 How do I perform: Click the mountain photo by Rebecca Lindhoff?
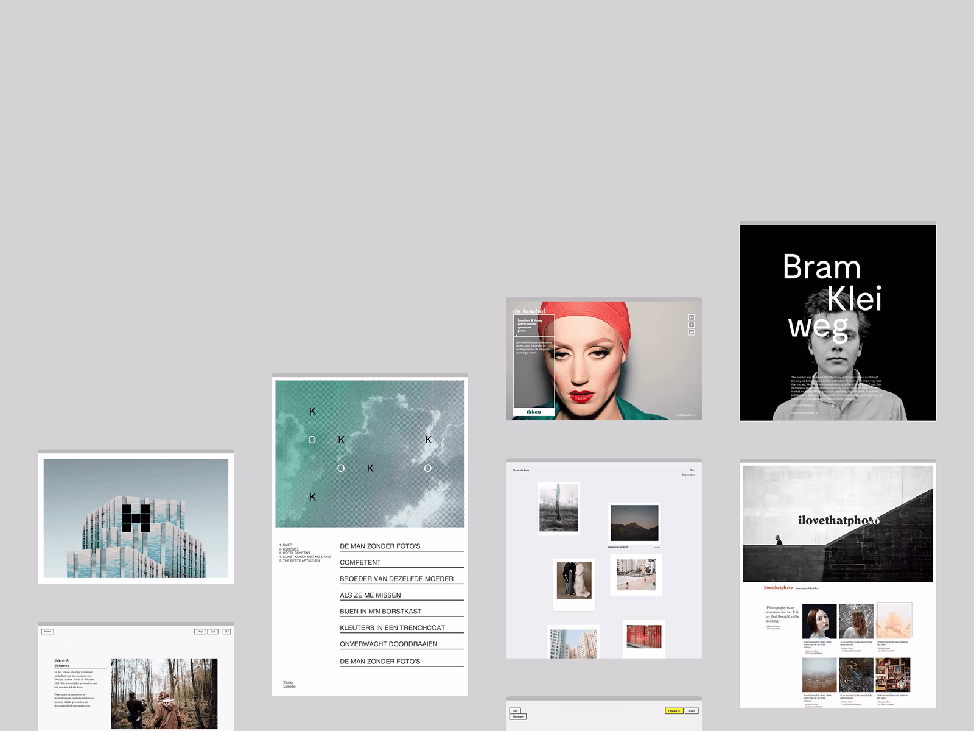[x=634, y=523]
